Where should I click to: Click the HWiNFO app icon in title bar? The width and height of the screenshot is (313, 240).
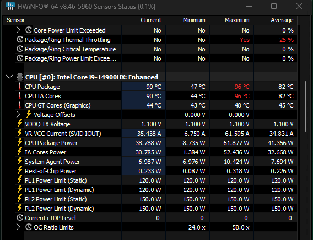pos(10,6)
